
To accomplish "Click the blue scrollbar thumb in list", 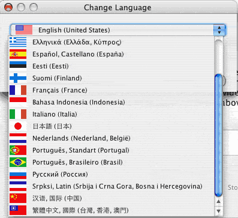I will [218, 135].
